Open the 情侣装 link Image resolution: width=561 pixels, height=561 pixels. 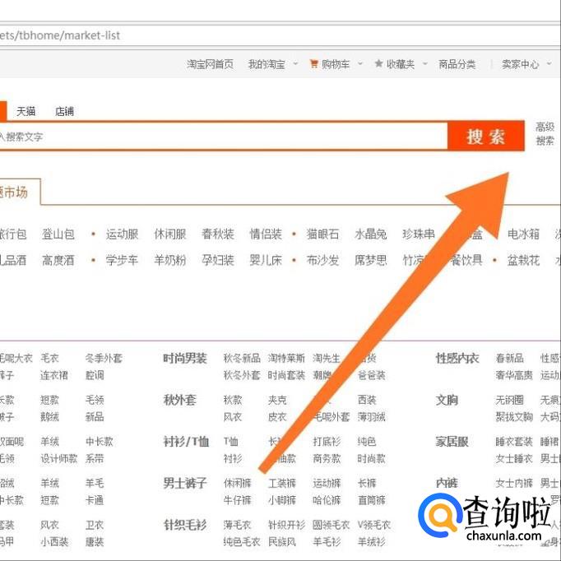[266, 234]
